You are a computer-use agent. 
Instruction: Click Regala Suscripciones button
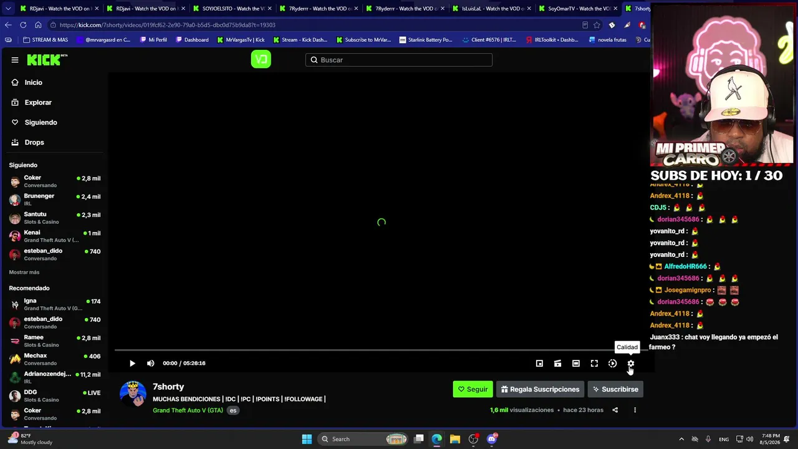540,389
